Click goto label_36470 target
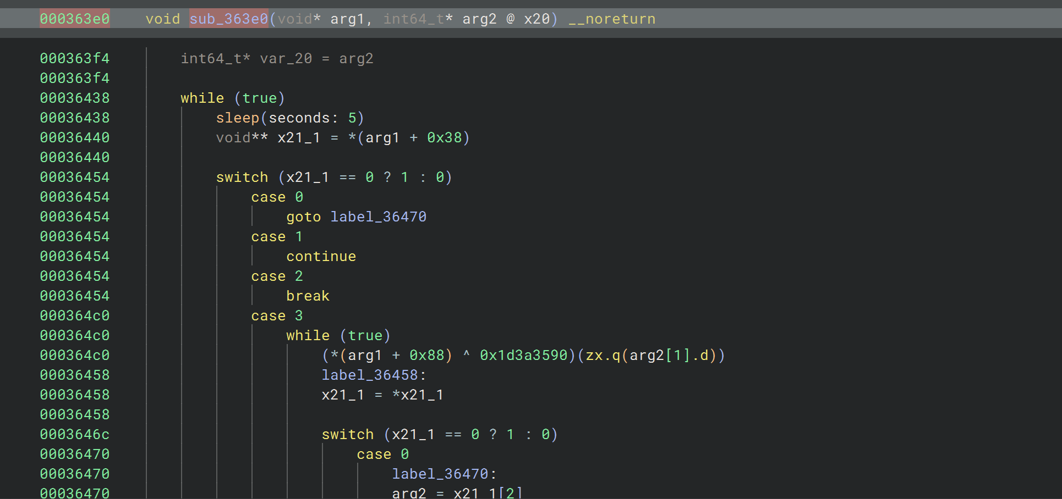The width and height of the screenshot is (1062, 499). click(x=378, y=217)
